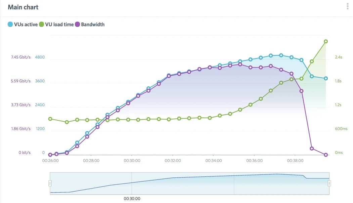
Task: Click the left timeline brush handle
Action: click(x=50, y=183)
